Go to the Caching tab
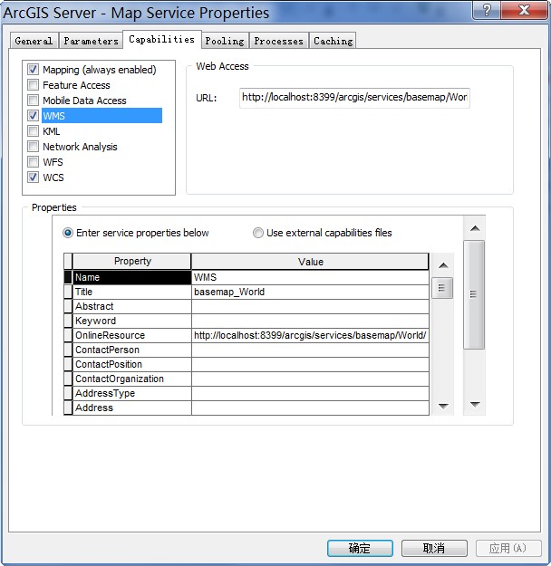Image resolution: width=551 pixels, height=566 pixels. pos(333,41)
